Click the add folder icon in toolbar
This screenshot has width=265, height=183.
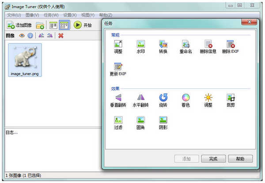tap(40, 25)
